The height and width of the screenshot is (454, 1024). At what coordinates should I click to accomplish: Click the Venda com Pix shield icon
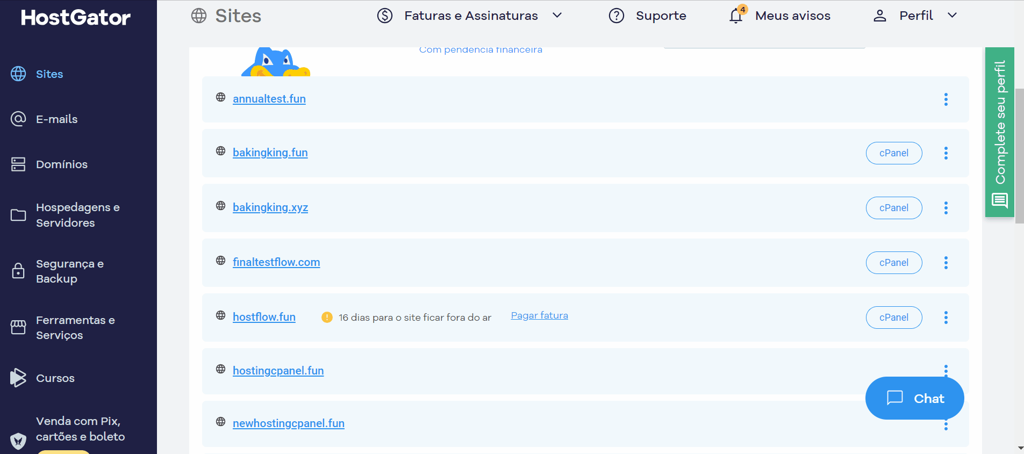point(18,441)
